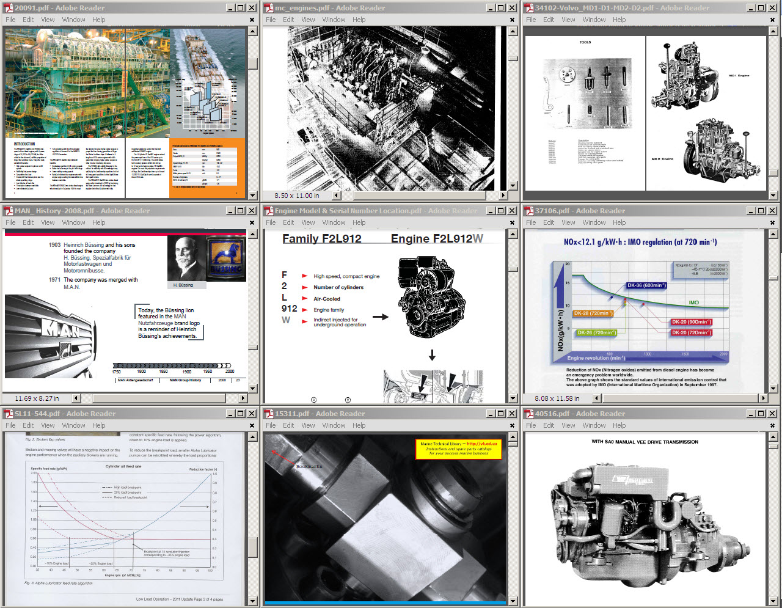Open Edit menu in 15311.pdf window
Image resolution: width=782 pixels, height=608 pixels.
point(288,425)
